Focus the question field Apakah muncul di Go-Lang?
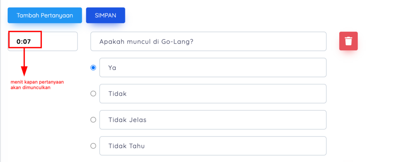 coord(208,41)
